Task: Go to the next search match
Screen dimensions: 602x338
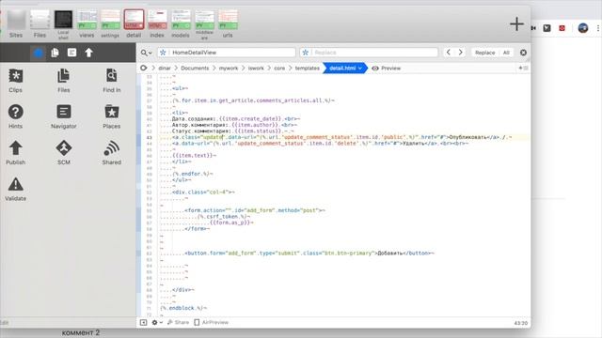Action: coord(460,53)
